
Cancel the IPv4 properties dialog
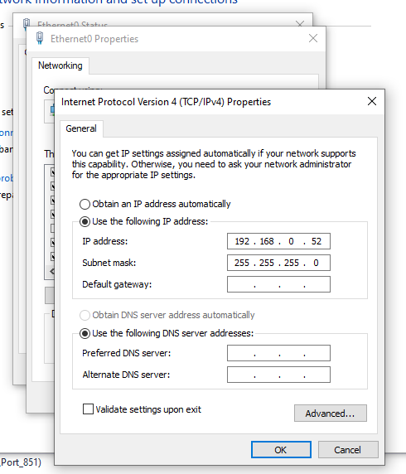click(x=348, y=450)
